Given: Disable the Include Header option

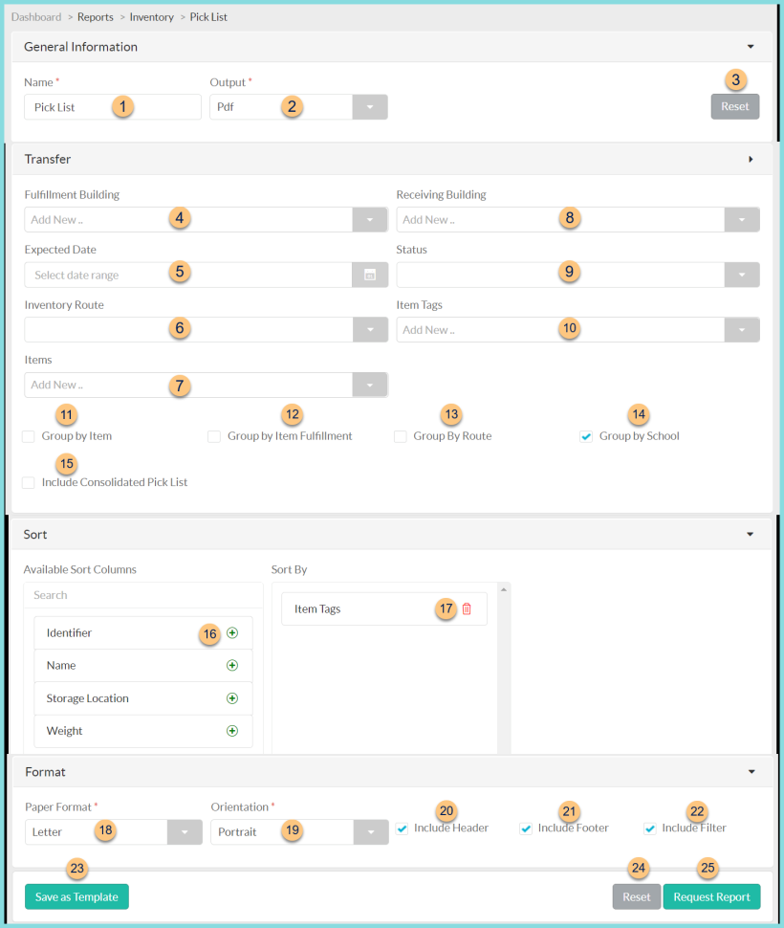Looking at the screenshot, I should point(402,828).
